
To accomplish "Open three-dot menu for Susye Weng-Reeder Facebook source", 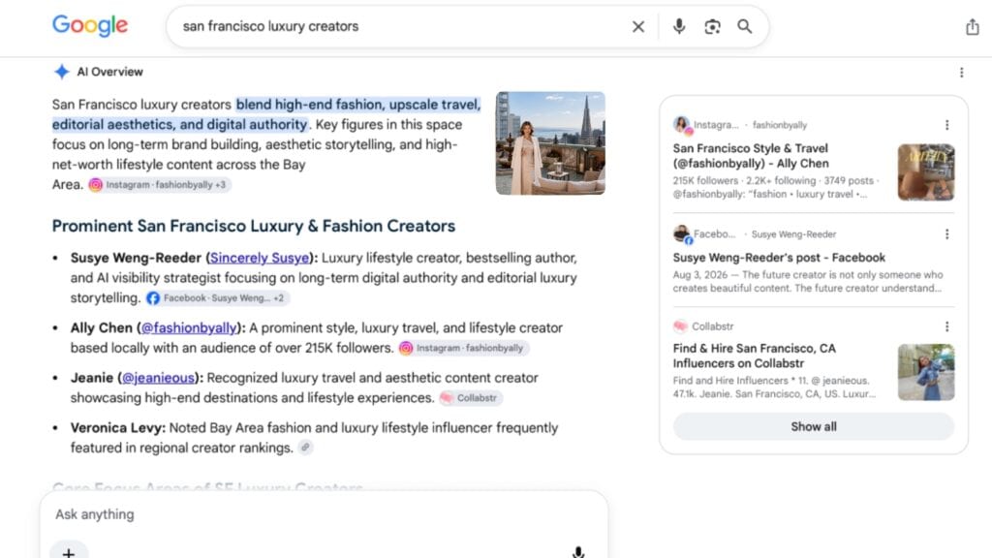I will click(947, 234).
